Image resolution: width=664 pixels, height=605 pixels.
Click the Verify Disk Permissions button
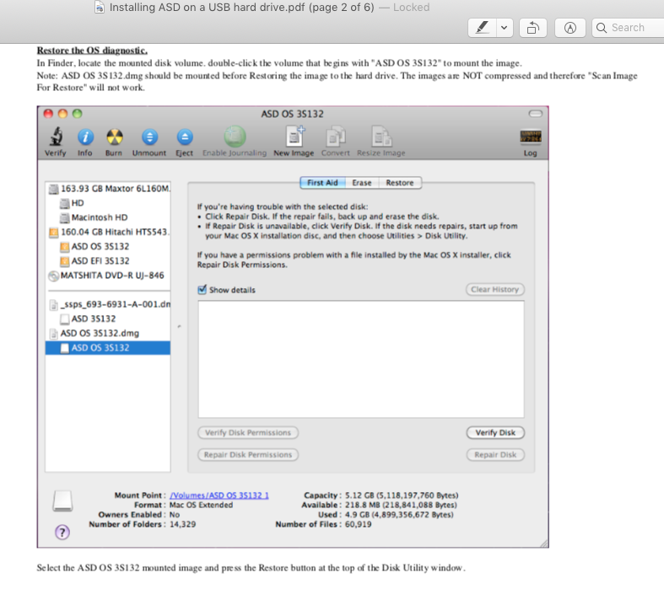click(248, 432)
